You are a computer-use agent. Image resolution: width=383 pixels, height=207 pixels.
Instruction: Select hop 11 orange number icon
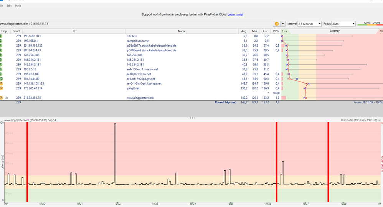click(1, 83)
